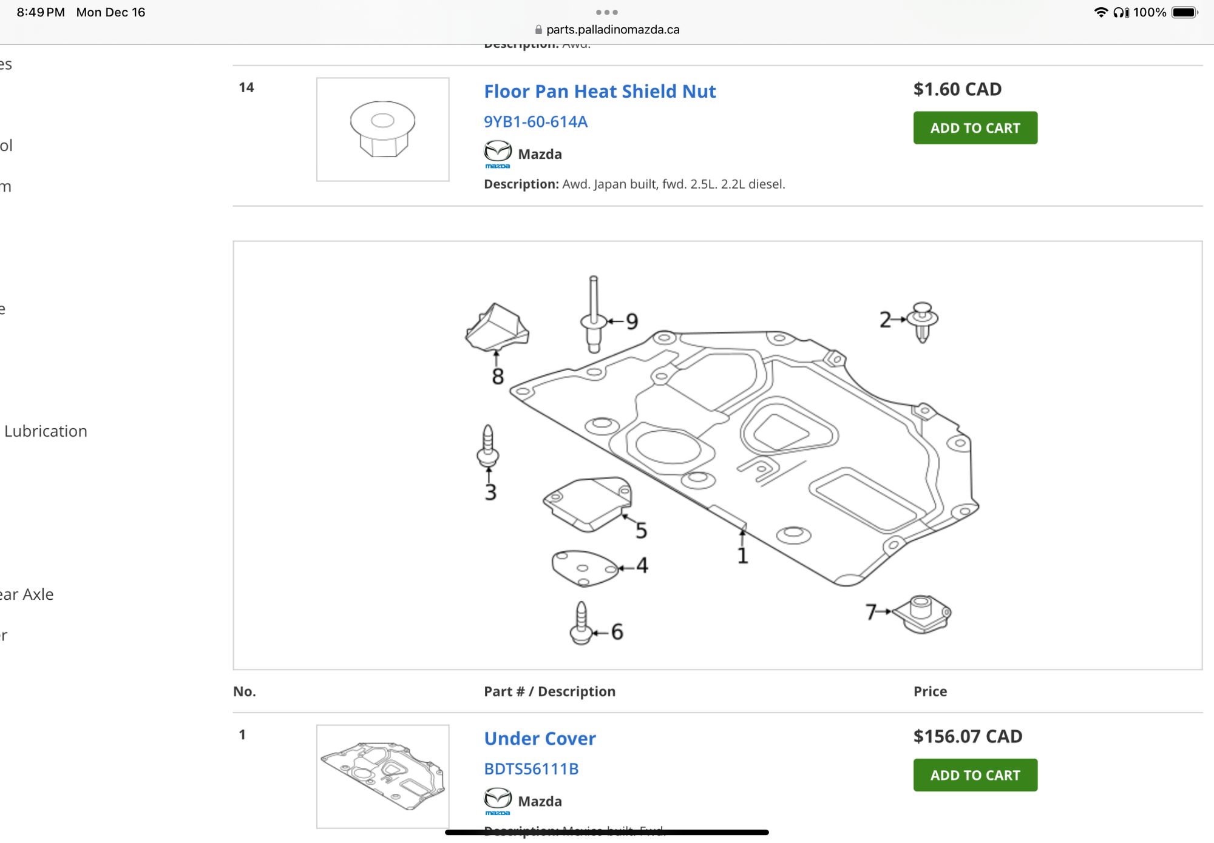The image size is (1214, 843).
Task: Tap the three-dot multitasking icon at top
Action: tap(606, 12)
